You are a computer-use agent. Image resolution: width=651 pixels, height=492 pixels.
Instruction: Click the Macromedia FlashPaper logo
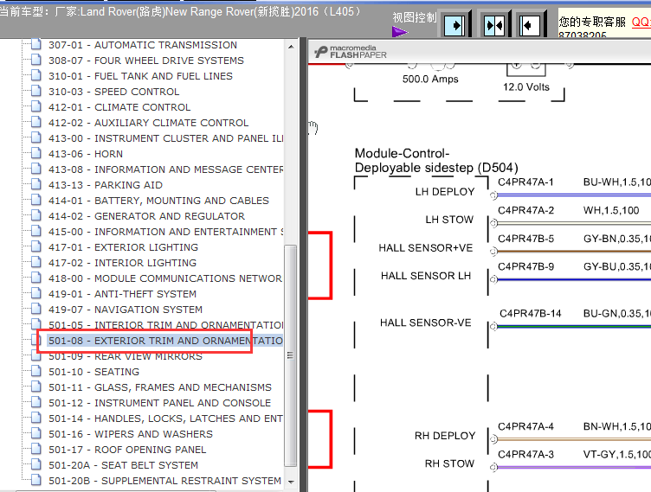[x=351, y=52]
